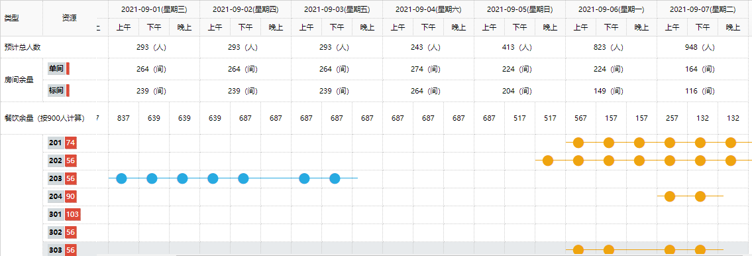Click room 203's blue dot on 09-02 下午
This screenshot has height=256, width=752.
coord(244,178)
